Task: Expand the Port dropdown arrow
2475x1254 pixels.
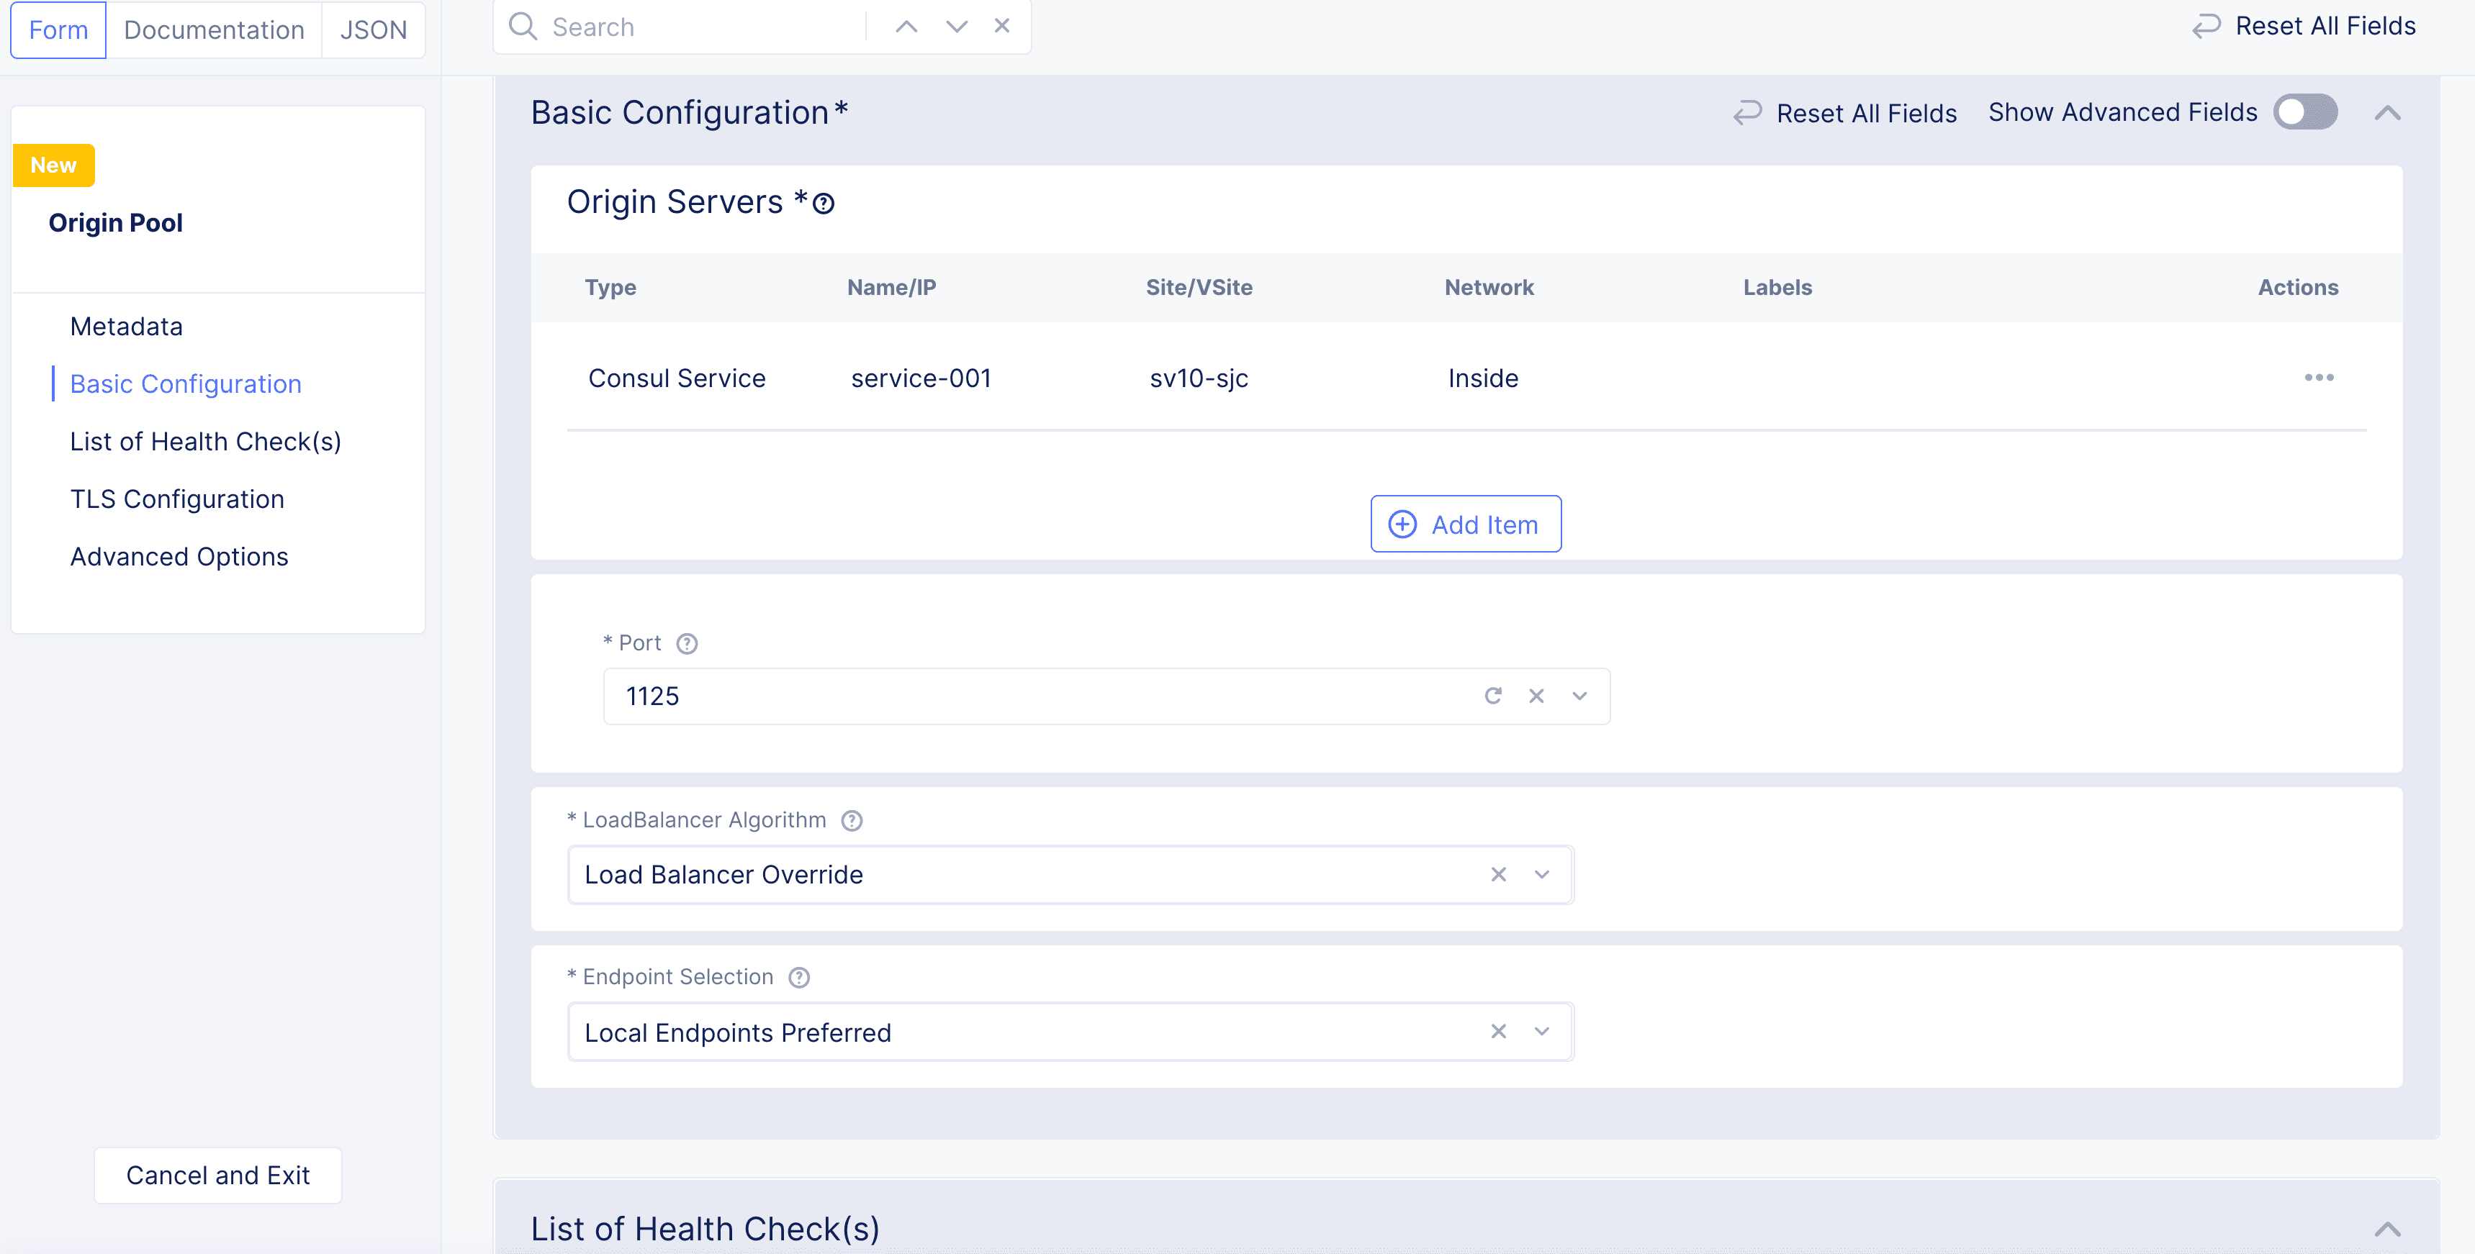Action: click(x=1579, y=696)
